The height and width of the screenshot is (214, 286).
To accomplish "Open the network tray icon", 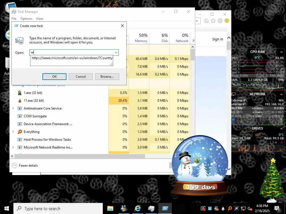I will tap(243, 208).
